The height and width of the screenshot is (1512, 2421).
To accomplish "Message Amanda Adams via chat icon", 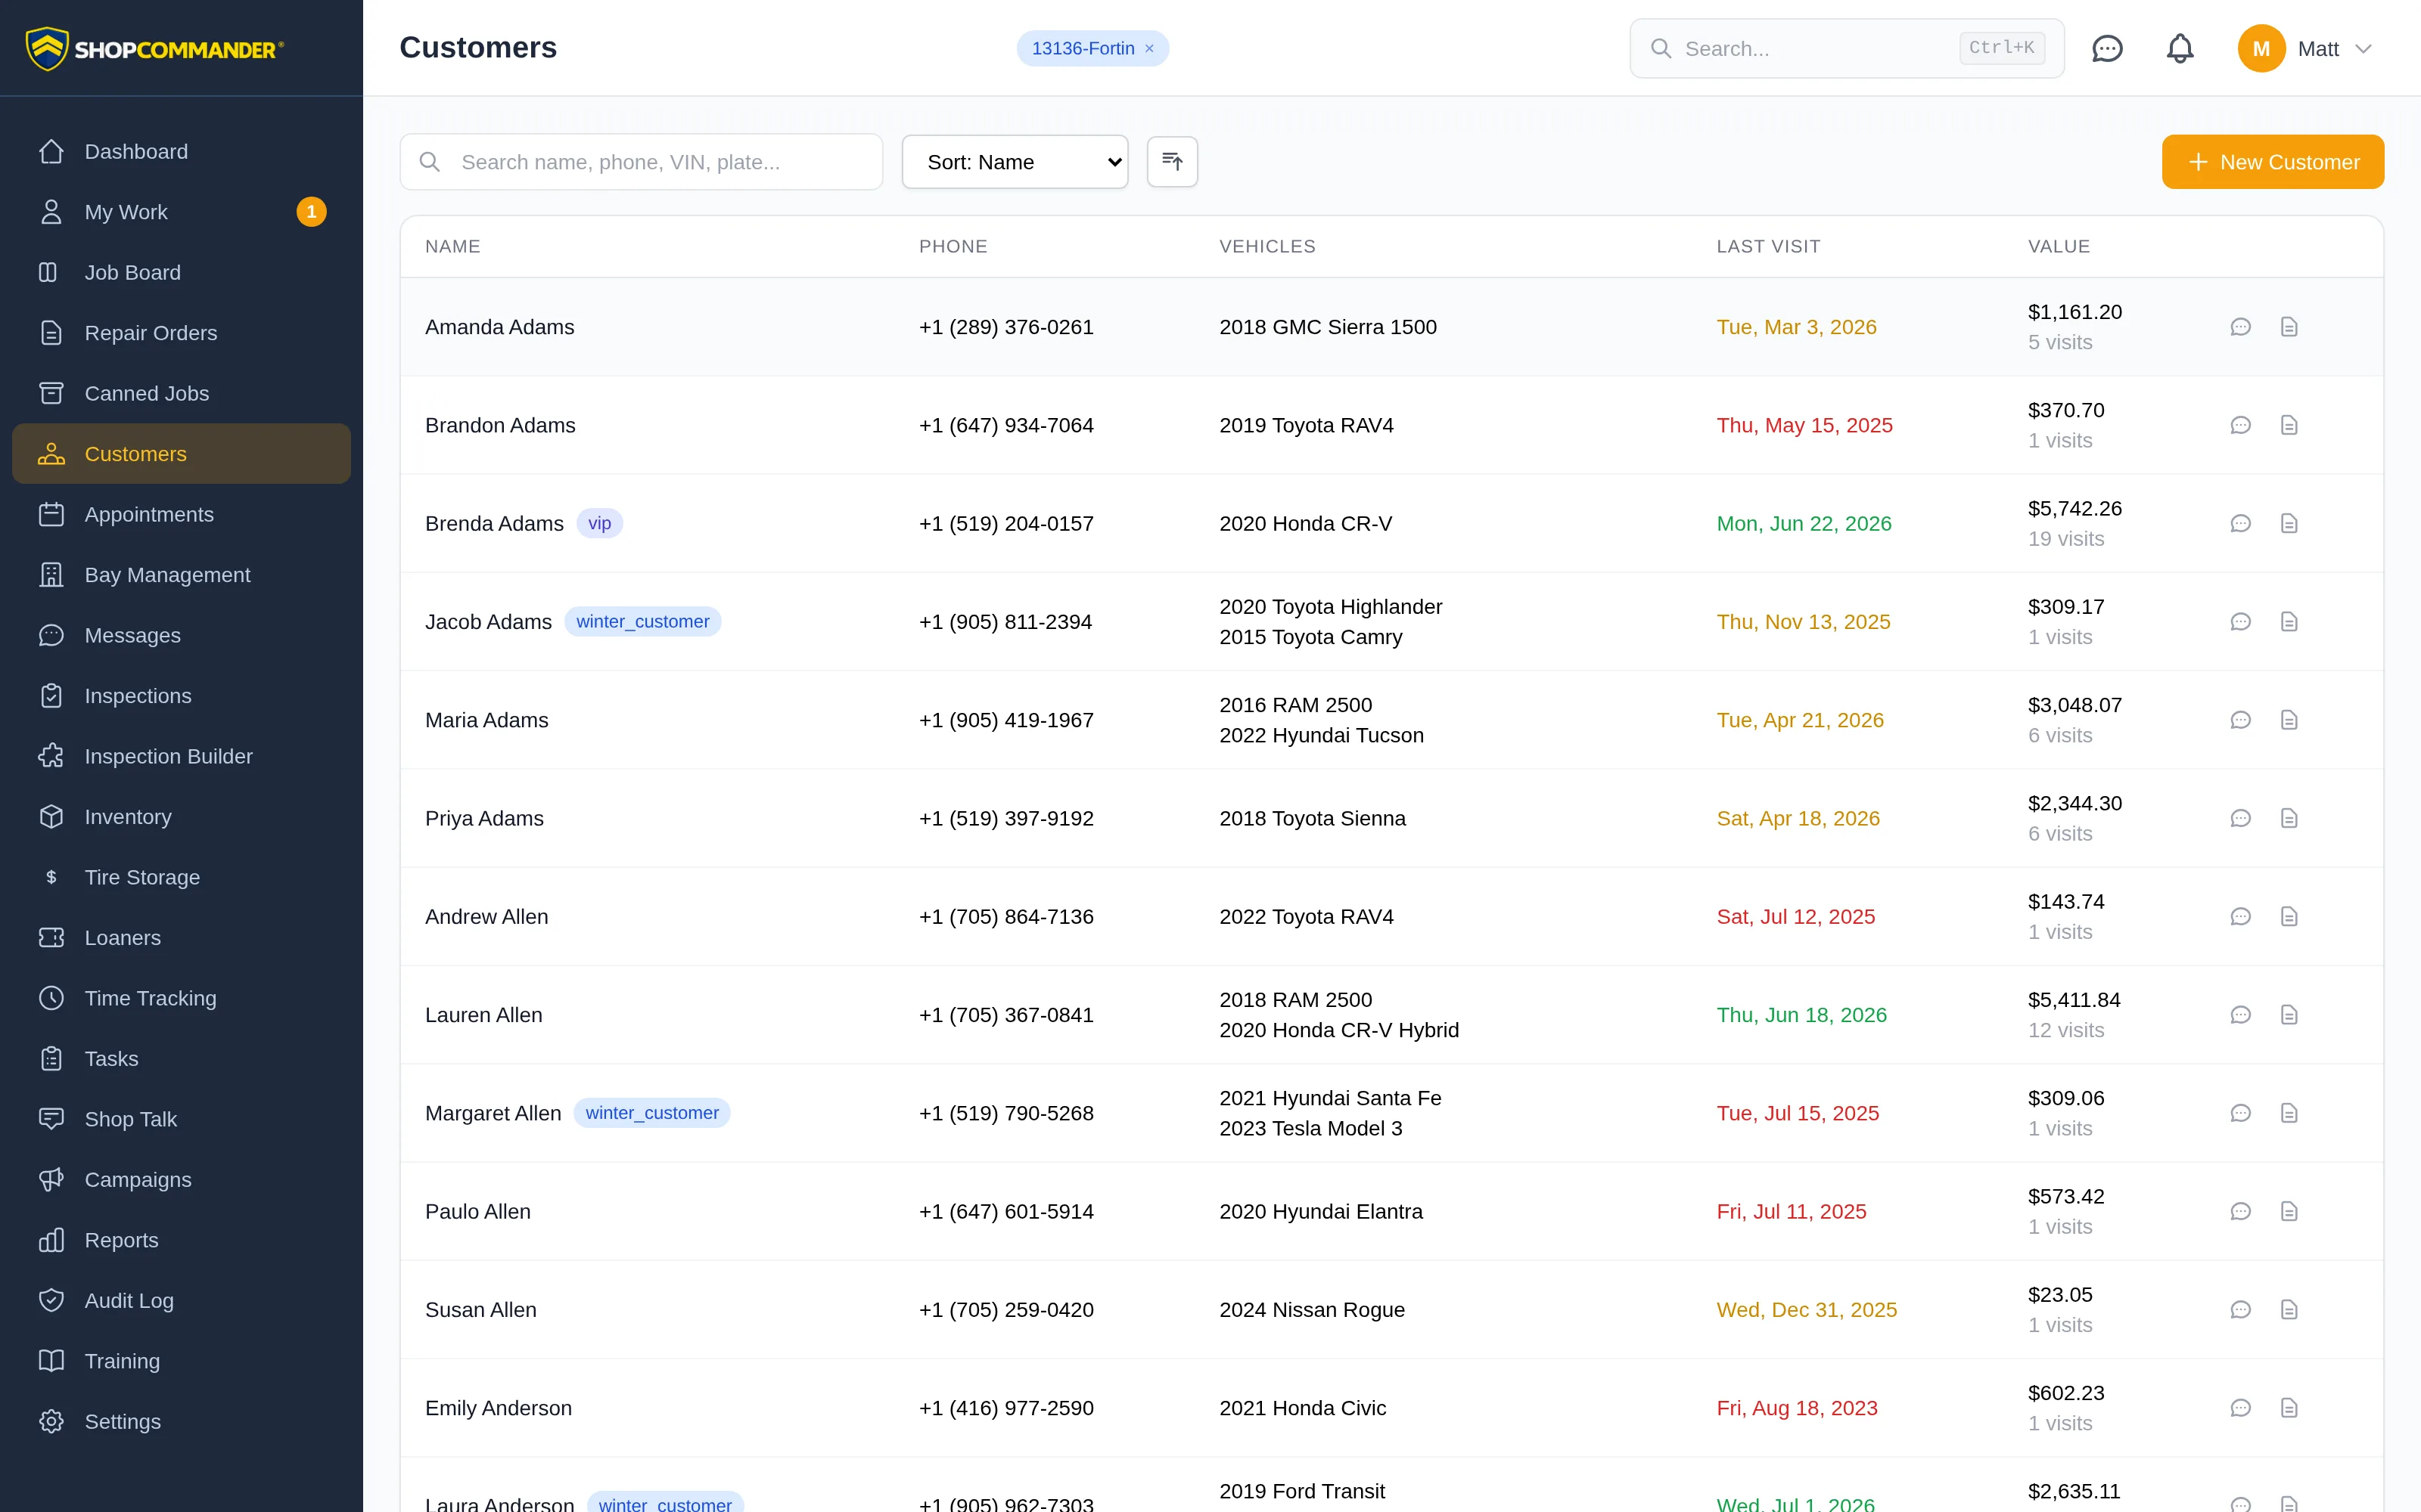I will click(x=2241, y=327).
